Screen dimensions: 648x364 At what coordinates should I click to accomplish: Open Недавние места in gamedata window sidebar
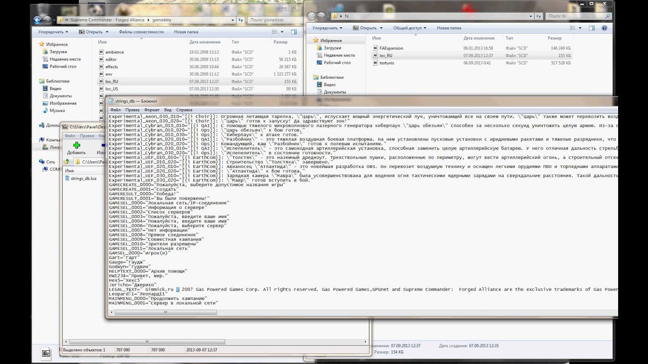61,59
